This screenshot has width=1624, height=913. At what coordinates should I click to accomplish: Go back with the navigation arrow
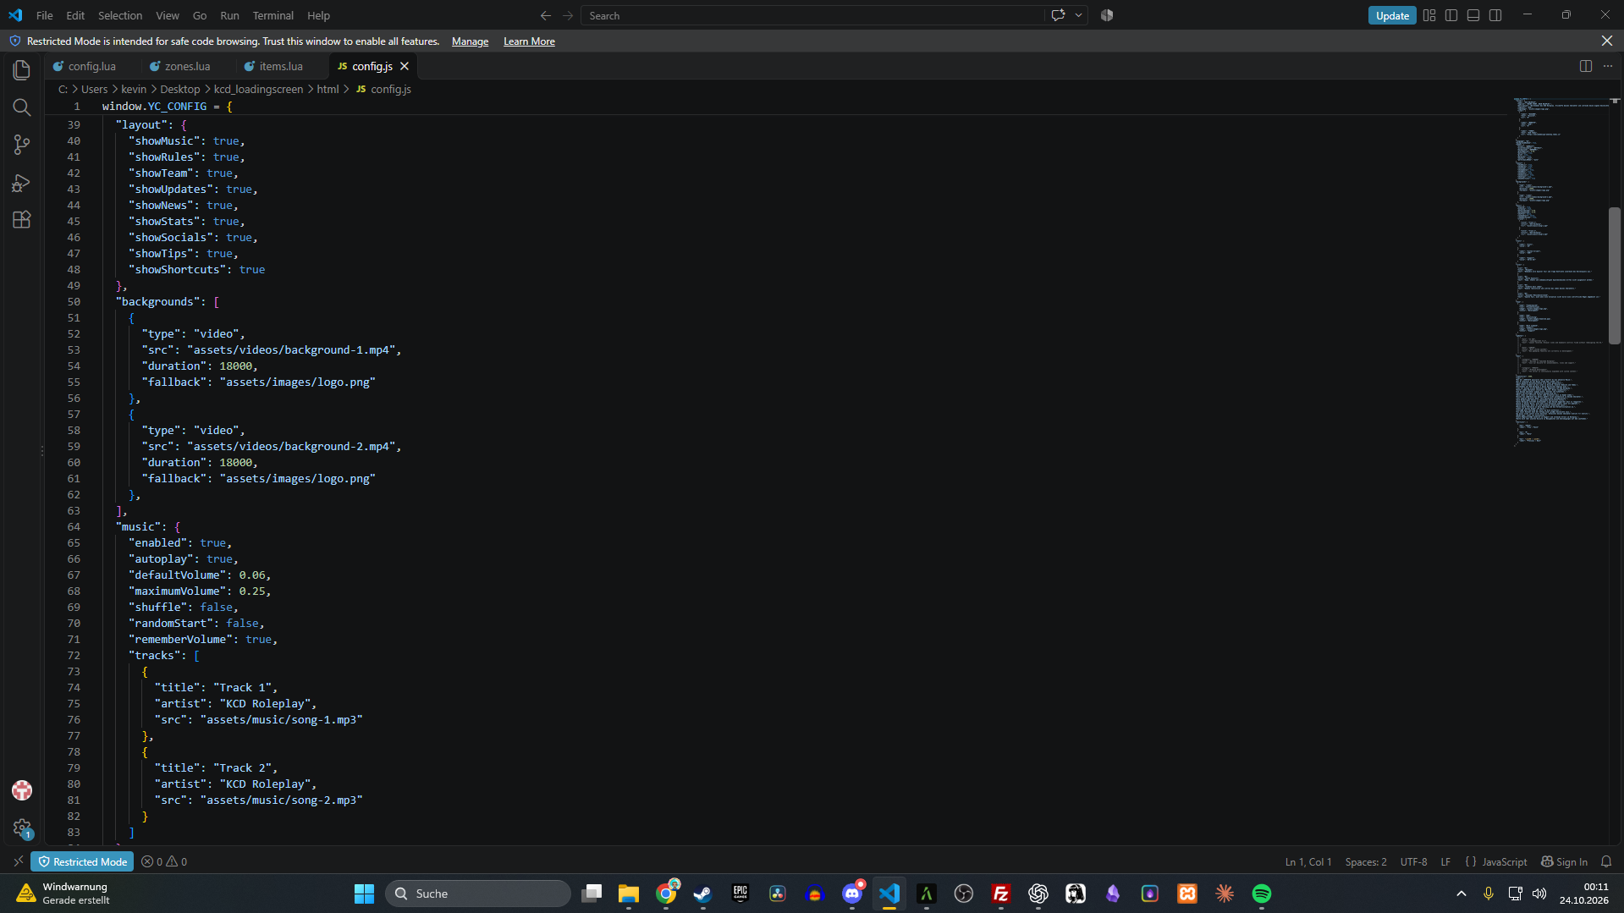546,15
